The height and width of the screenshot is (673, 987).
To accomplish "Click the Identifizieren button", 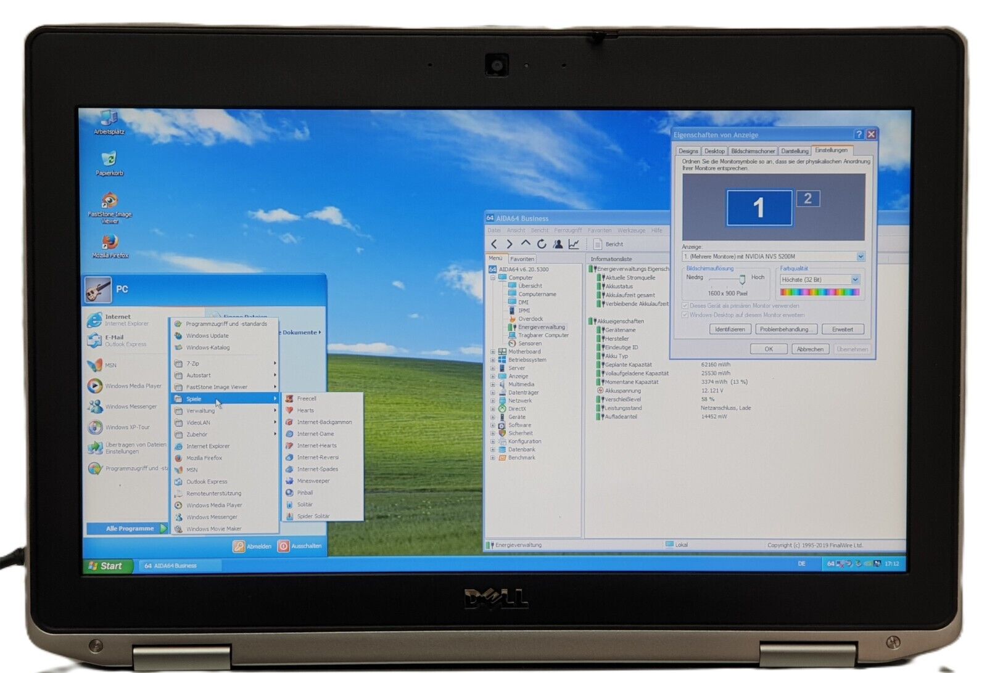I will pyautogui.click(x=730, y=329).
